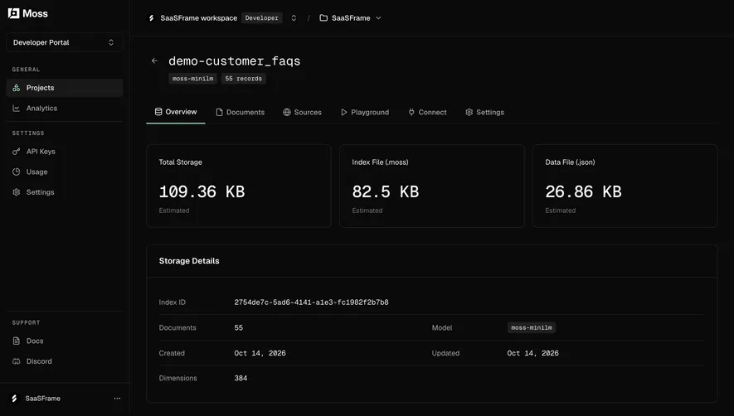The image size is (734, 416).
Task: Go to Analytics in the sidebar
Action: (65, 108)
